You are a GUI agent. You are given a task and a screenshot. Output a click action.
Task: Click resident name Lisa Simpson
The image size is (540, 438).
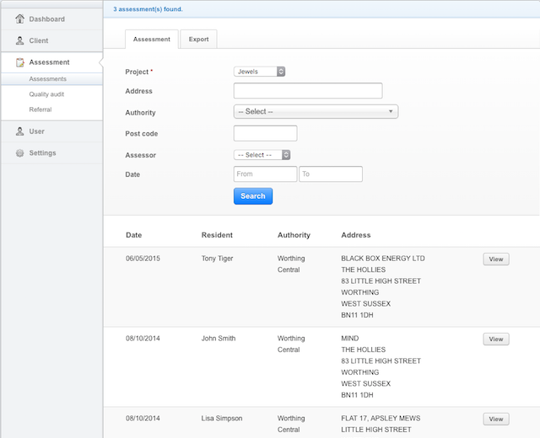[222, 419]
